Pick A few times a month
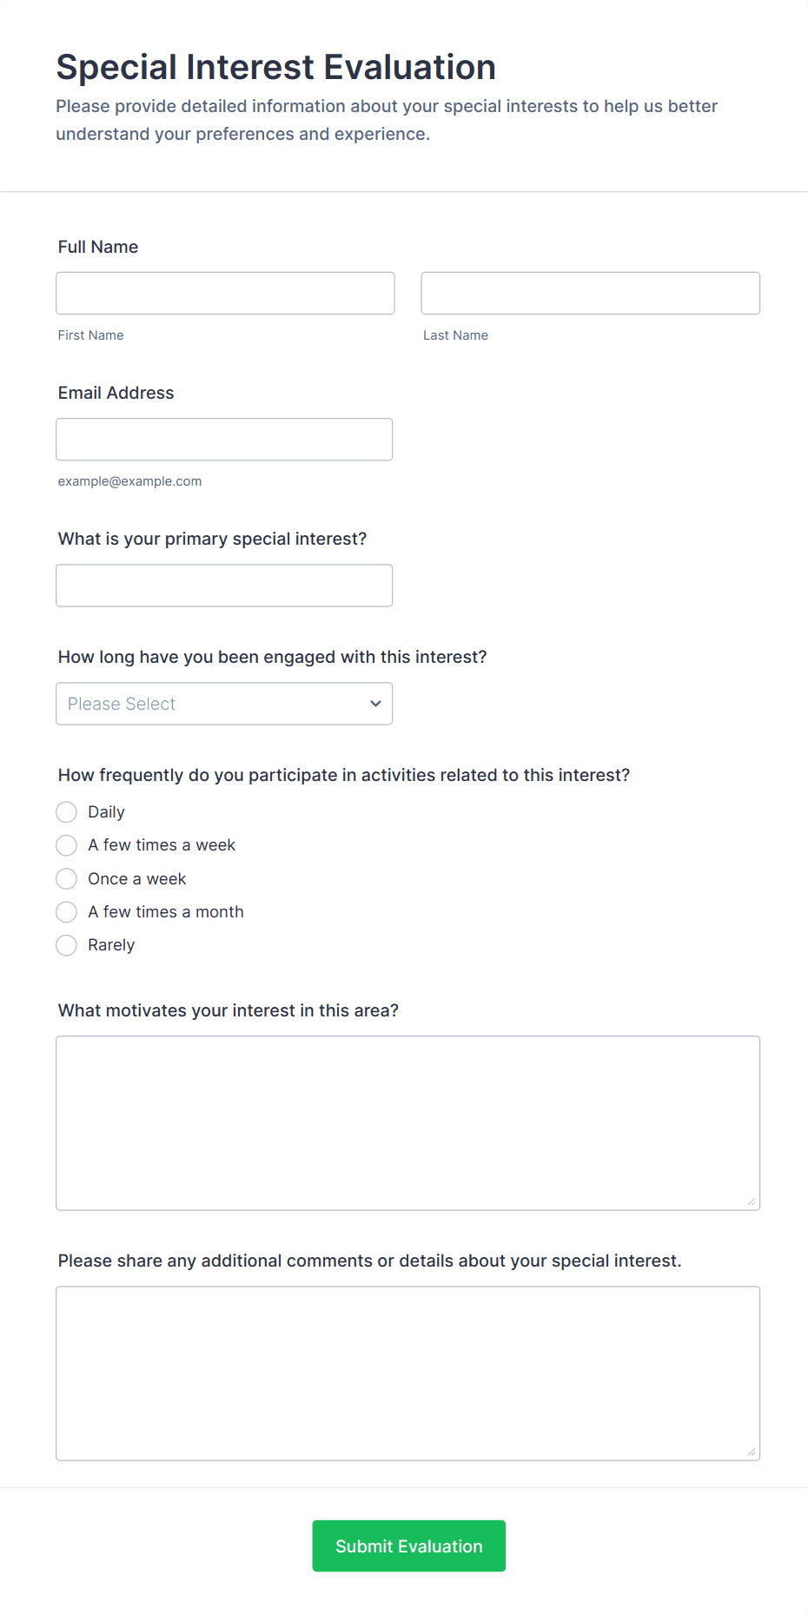808x1615 pixels. tap(67, 912)
